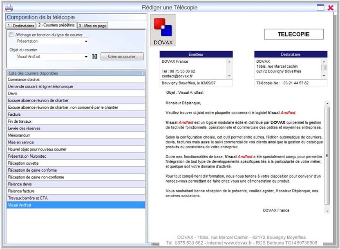The image size is (340, 249).
Task: Select Demande courant et ligne téléphonique
Action: pyautogui.click(x=76, y=86)
